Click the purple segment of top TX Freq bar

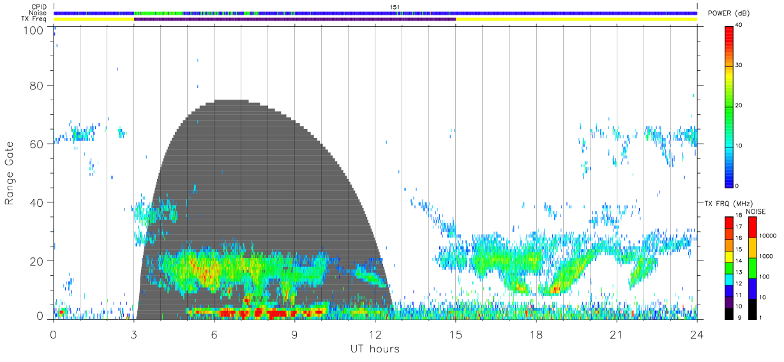click(294, 19)
